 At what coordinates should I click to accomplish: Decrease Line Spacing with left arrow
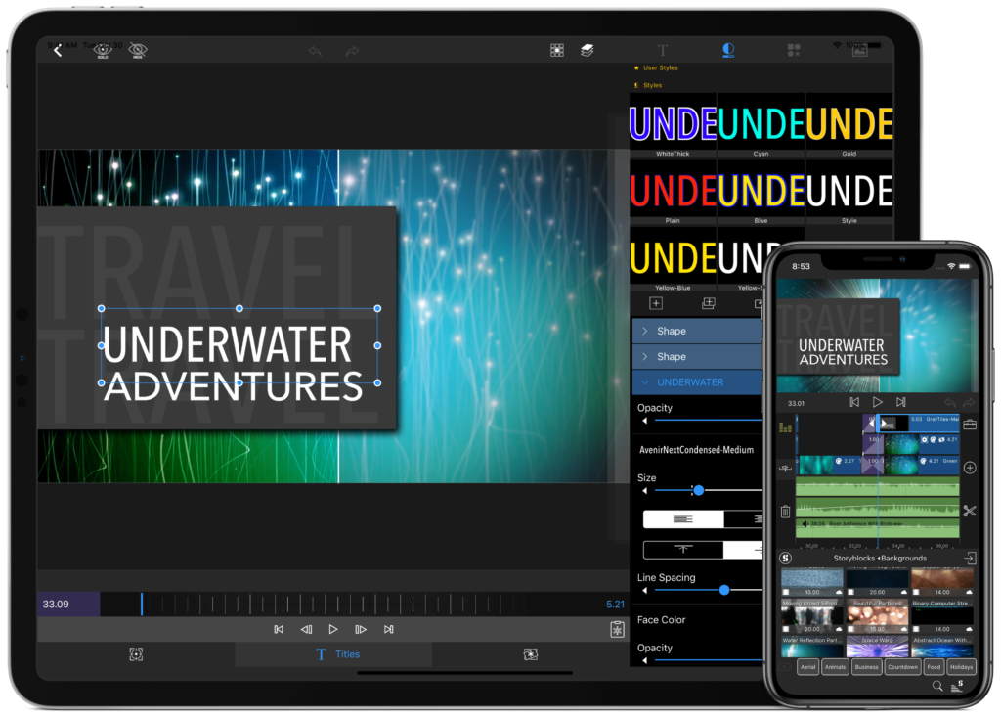[645, 591]
